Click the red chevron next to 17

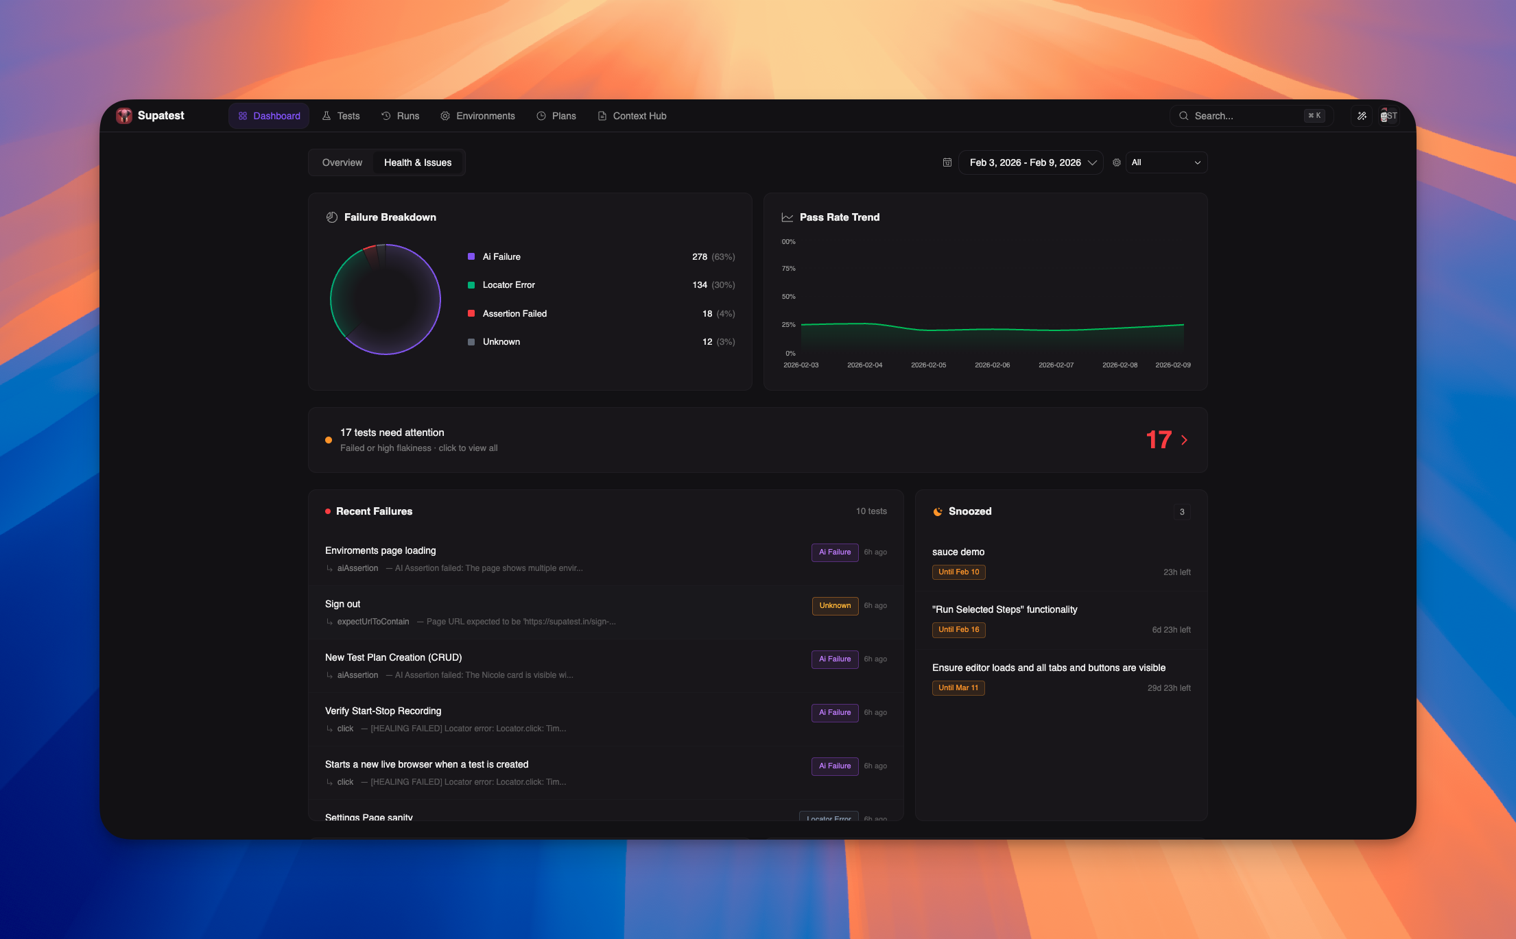(1184, 440)
